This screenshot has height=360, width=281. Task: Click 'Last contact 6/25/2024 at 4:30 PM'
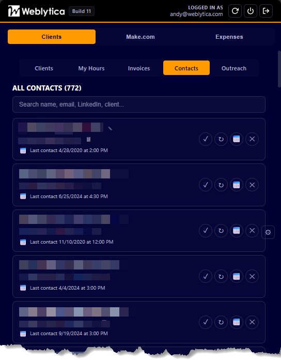[x=69, y=197]
